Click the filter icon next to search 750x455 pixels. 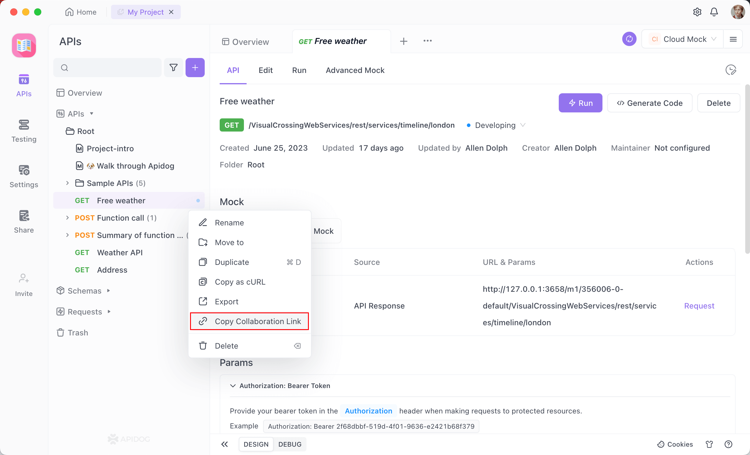click(173, 67)
